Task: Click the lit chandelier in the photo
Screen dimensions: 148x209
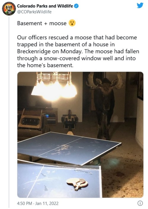Action: (54, 86)
